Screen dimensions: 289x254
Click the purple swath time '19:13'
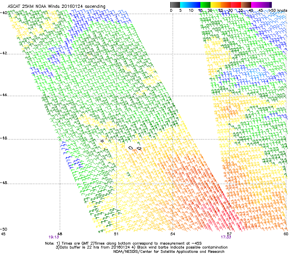tap(54, 237)
